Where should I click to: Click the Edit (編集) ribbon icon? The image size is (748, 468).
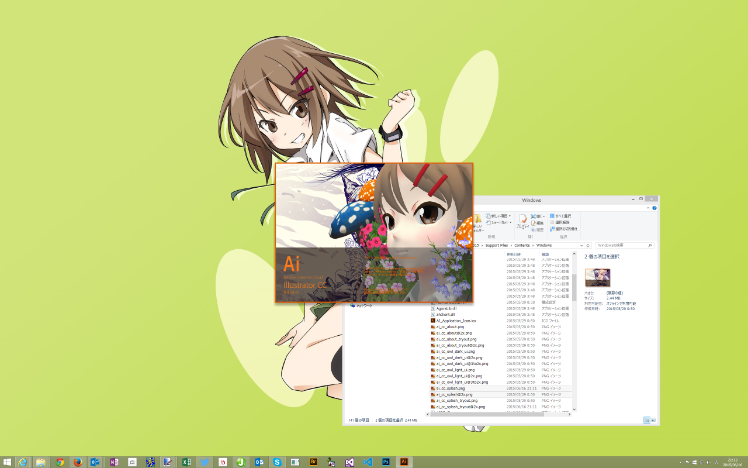tap(539, 223)
